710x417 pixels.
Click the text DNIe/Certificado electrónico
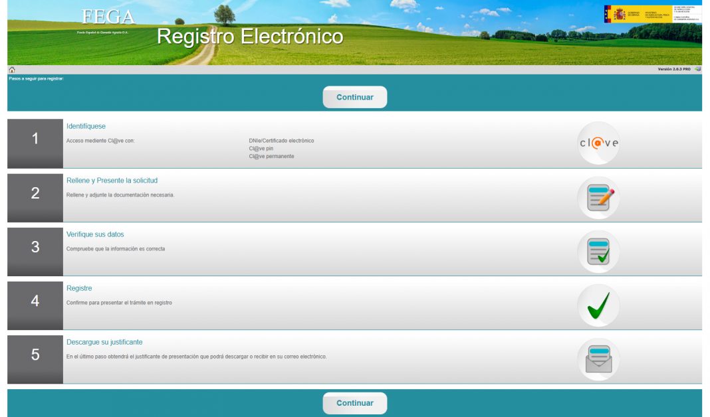click(x=281, y=141)
